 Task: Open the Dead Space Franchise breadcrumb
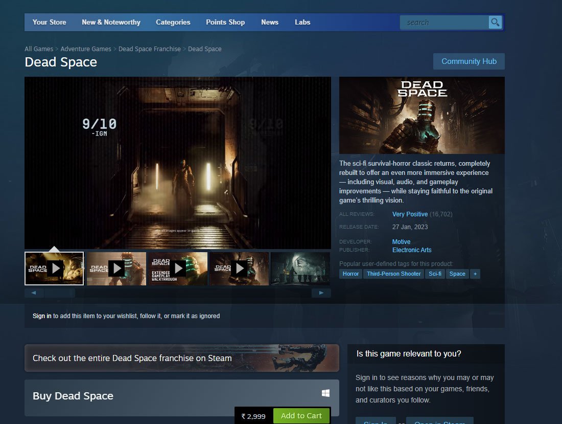point(149,49)
